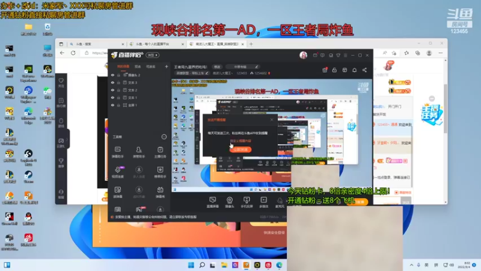Lock the 全屏 1 source
The height and width of the screenshot is (271, 481).
coord(118,105)
